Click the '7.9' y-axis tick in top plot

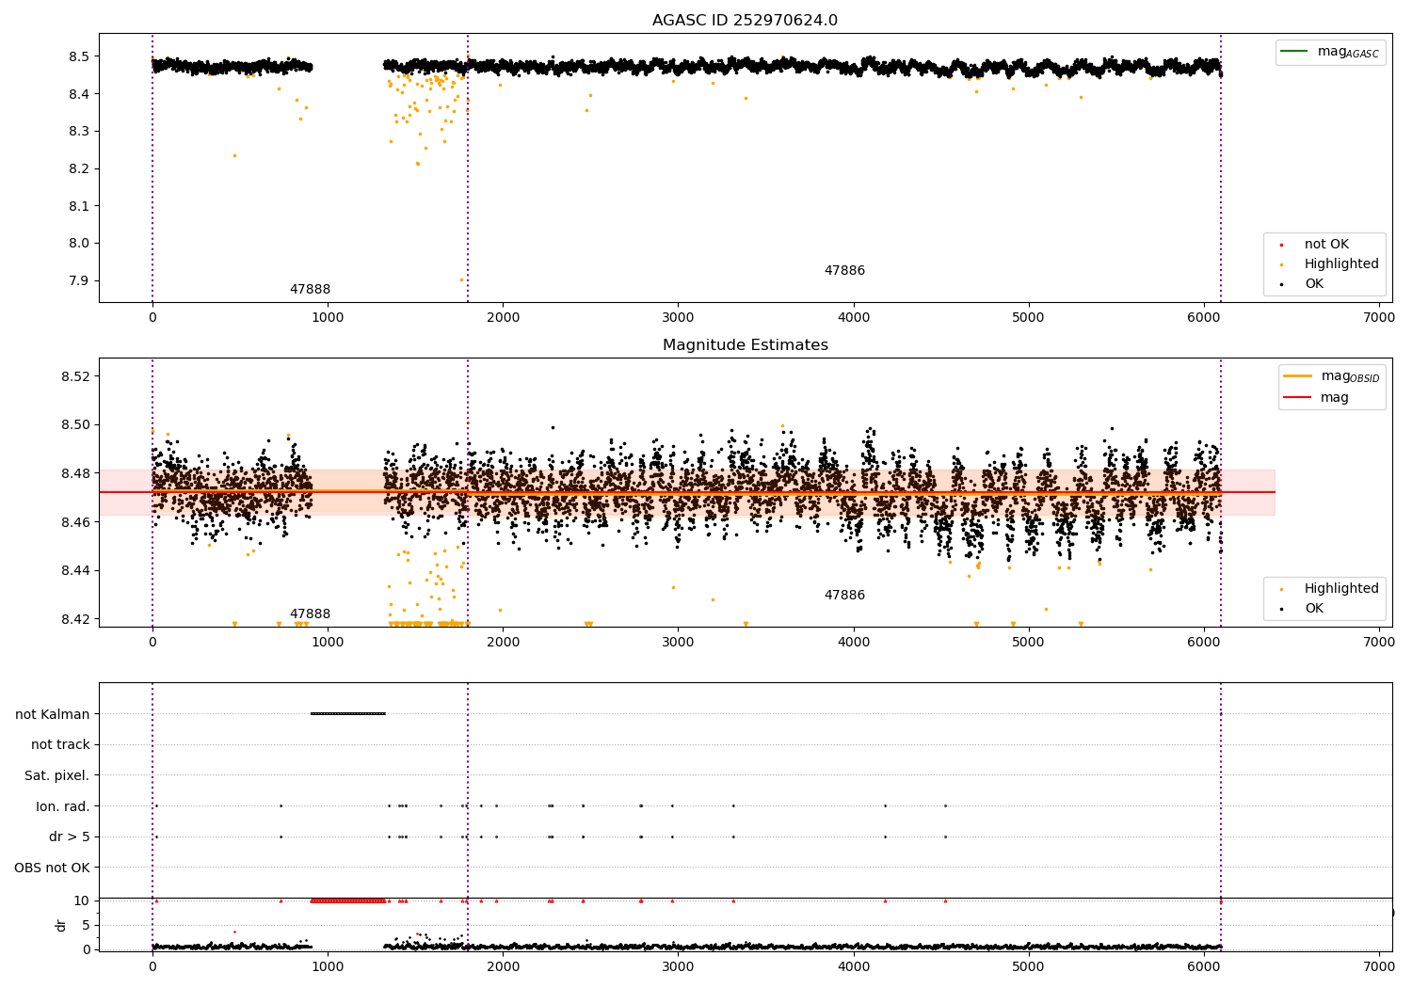coord(79,280)
